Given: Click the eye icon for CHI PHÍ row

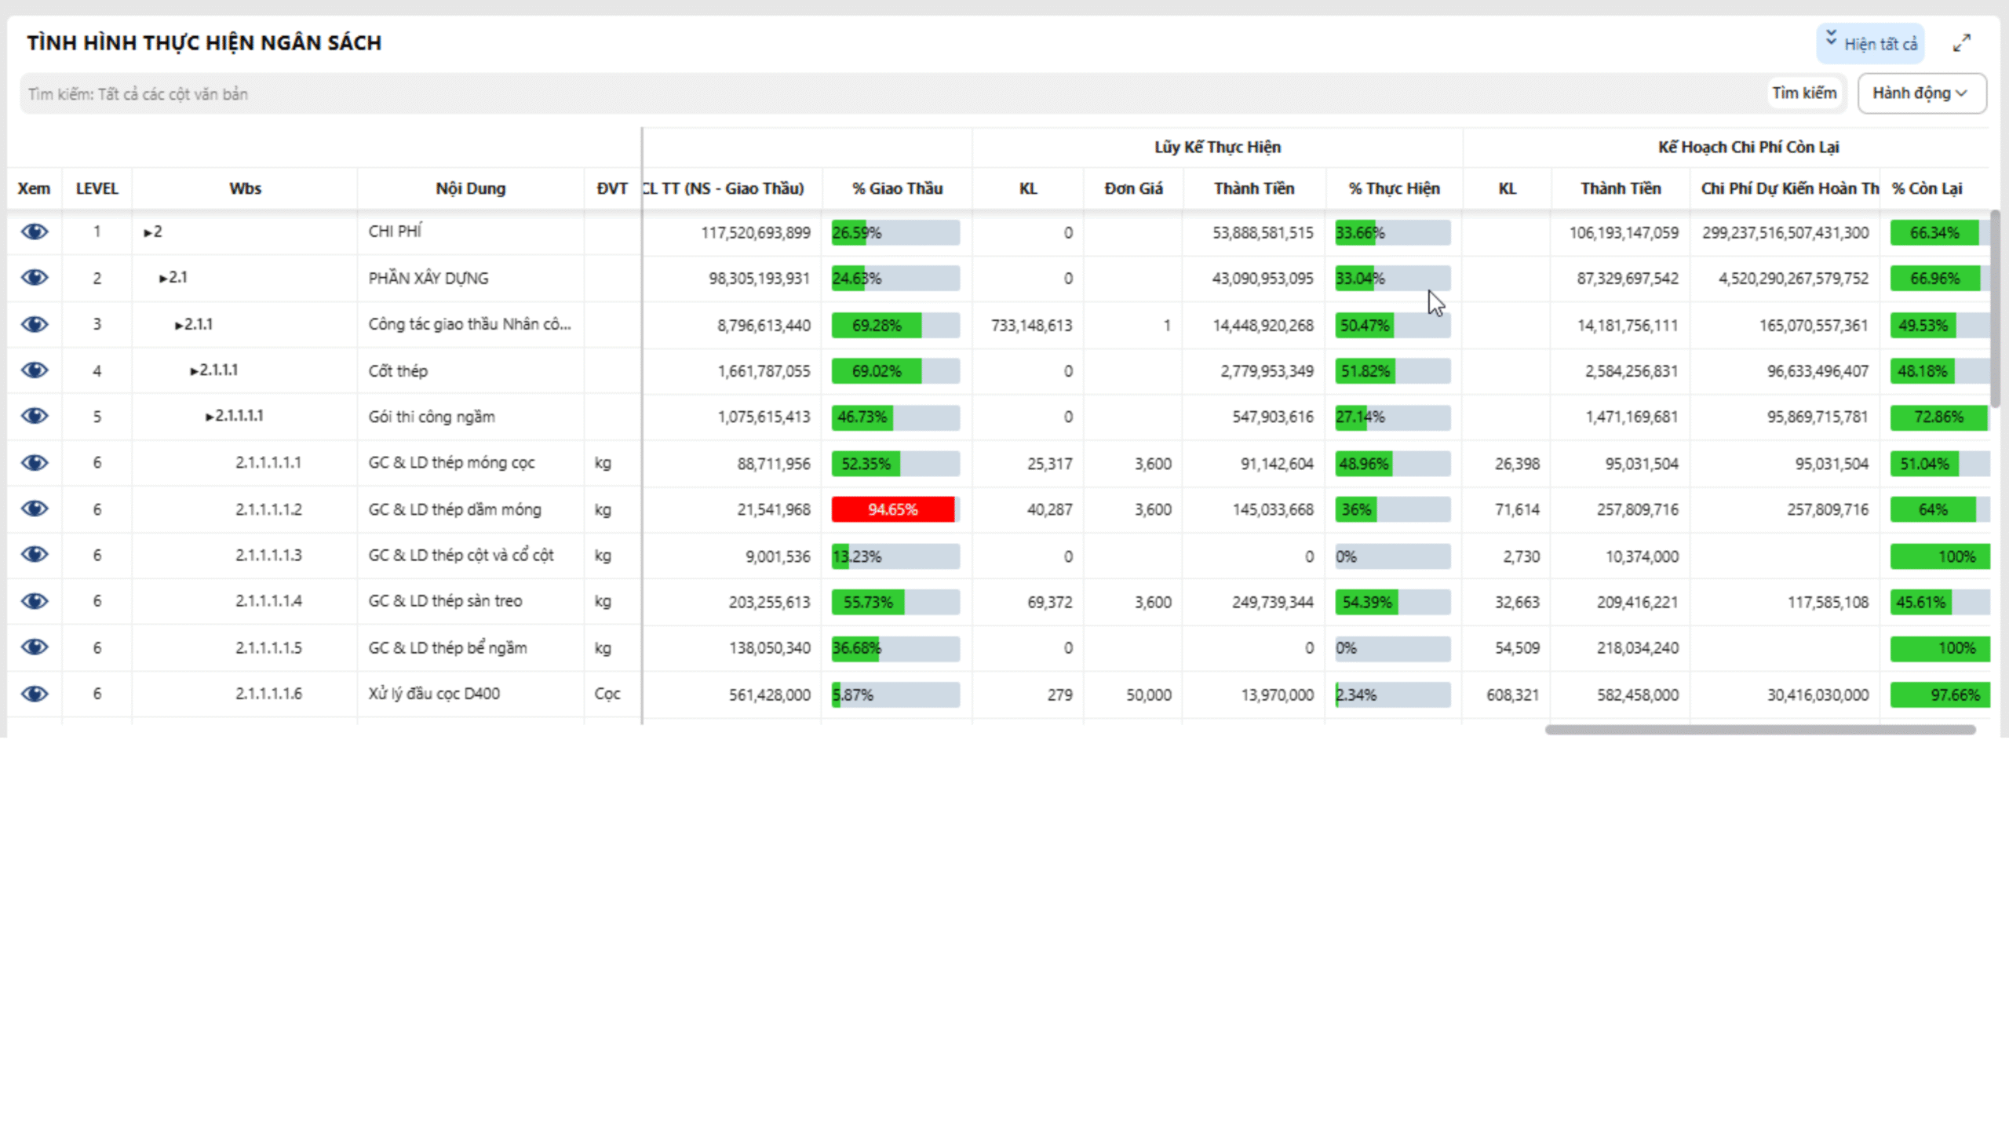Looking at the screenshot, I should 35,231.
